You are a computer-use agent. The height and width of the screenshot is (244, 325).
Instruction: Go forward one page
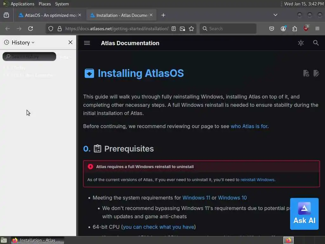pos(19,29)
